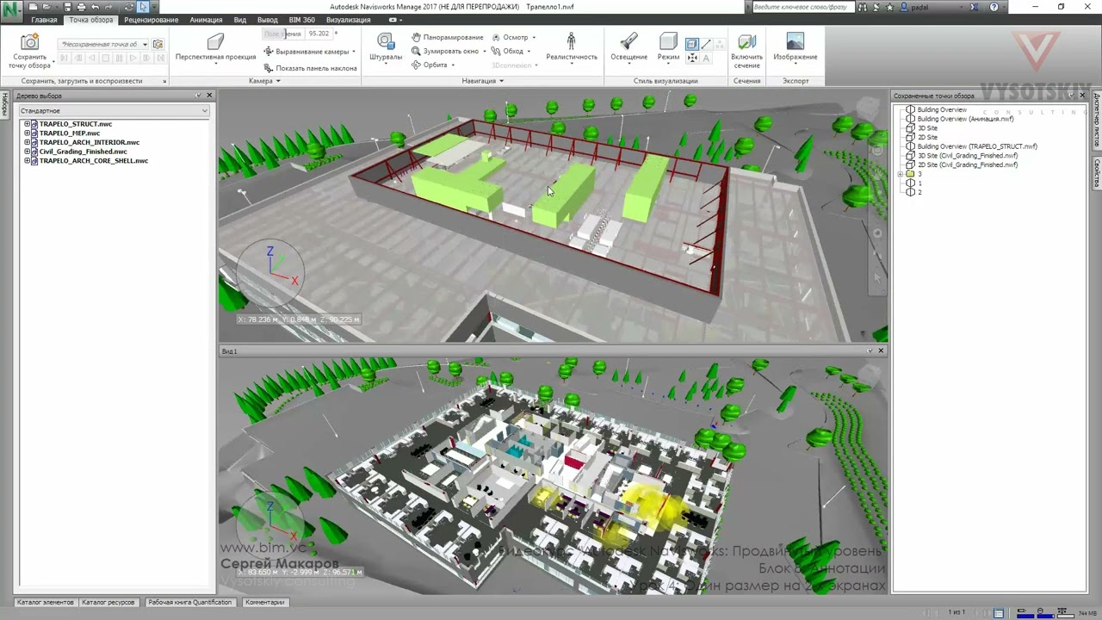Expand the TRAPELO_ARCH_INTERIOR.nwc tree node
This screenshot has height=620, width=1102.
coord(27,142)
